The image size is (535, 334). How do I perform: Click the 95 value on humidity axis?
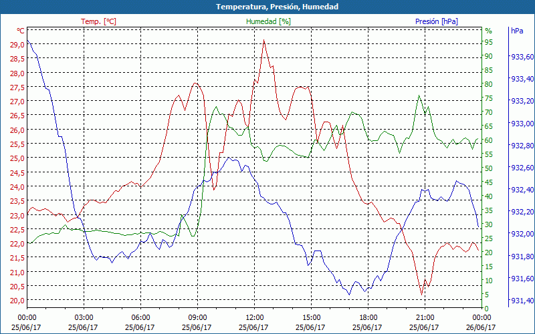(x=488, y=42)
